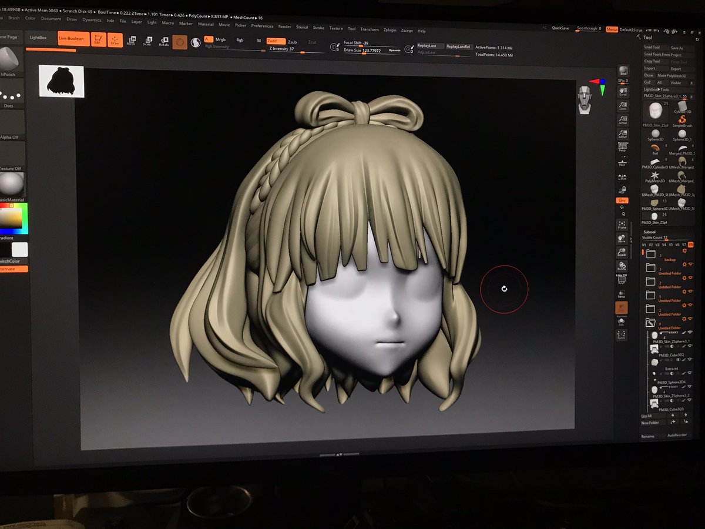Select the Scroll view tool

click(623, 92)
